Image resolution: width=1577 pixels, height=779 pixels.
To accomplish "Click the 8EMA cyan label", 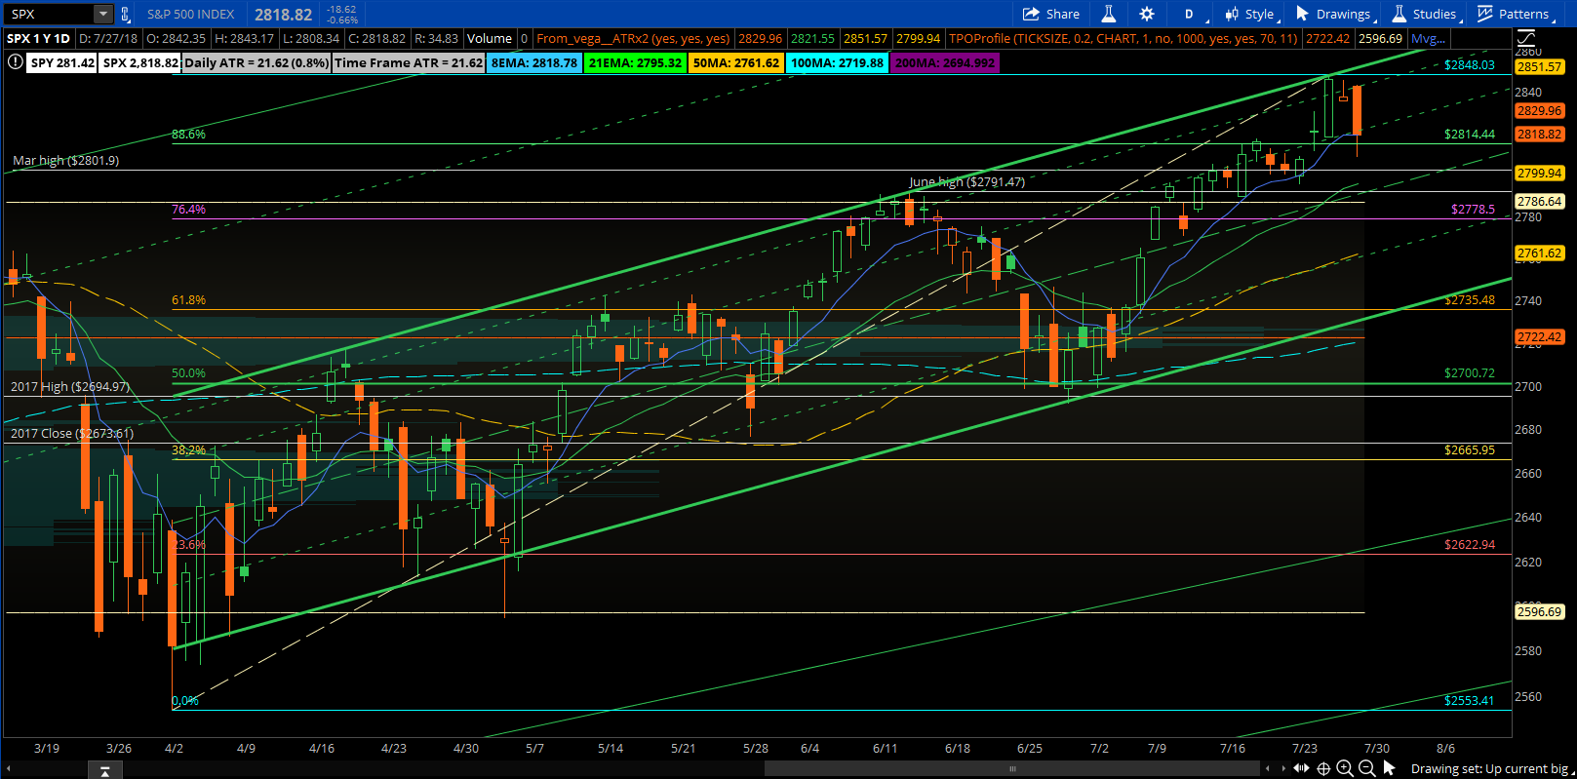I will click(x=534, y=62).
